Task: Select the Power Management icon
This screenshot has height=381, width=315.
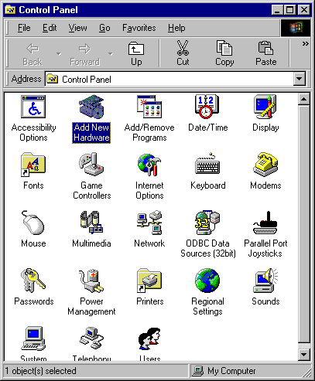Action: click(91, 281)
